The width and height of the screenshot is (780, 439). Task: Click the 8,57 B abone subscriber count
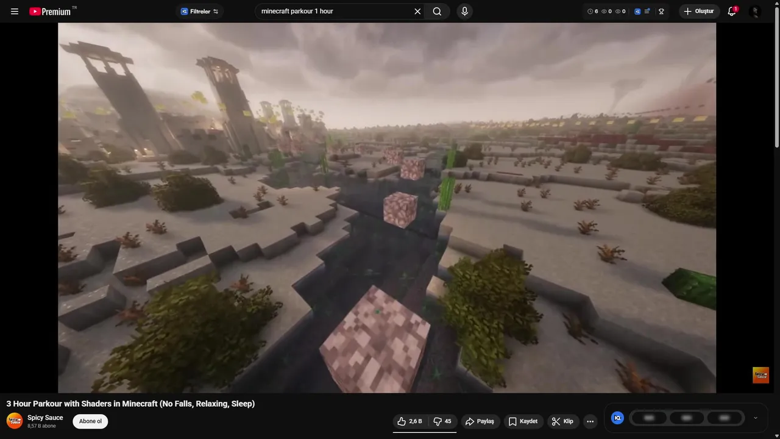[x=41, y=426]
